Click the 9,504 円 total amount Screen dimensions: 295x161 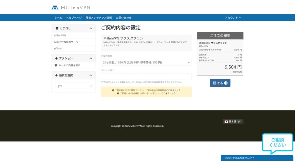(x=233, y=67)
